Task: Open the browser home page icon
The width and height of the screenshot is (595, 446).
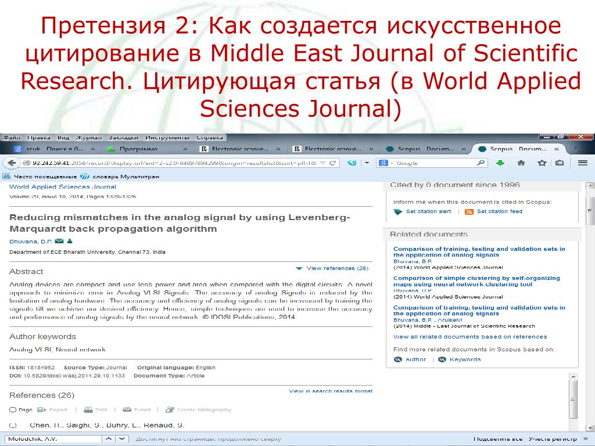Action: click(x=521, y=163)
